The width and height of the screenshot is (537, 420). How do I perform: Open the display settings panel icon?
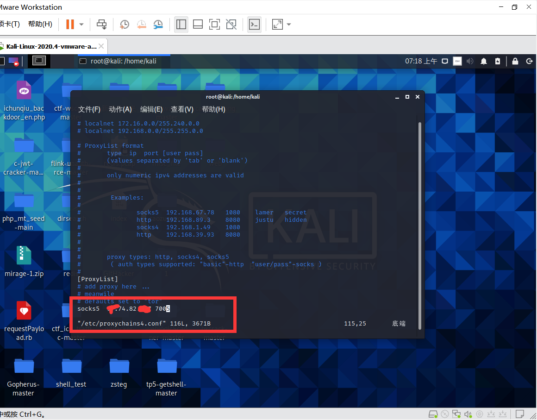coord(445,61)
